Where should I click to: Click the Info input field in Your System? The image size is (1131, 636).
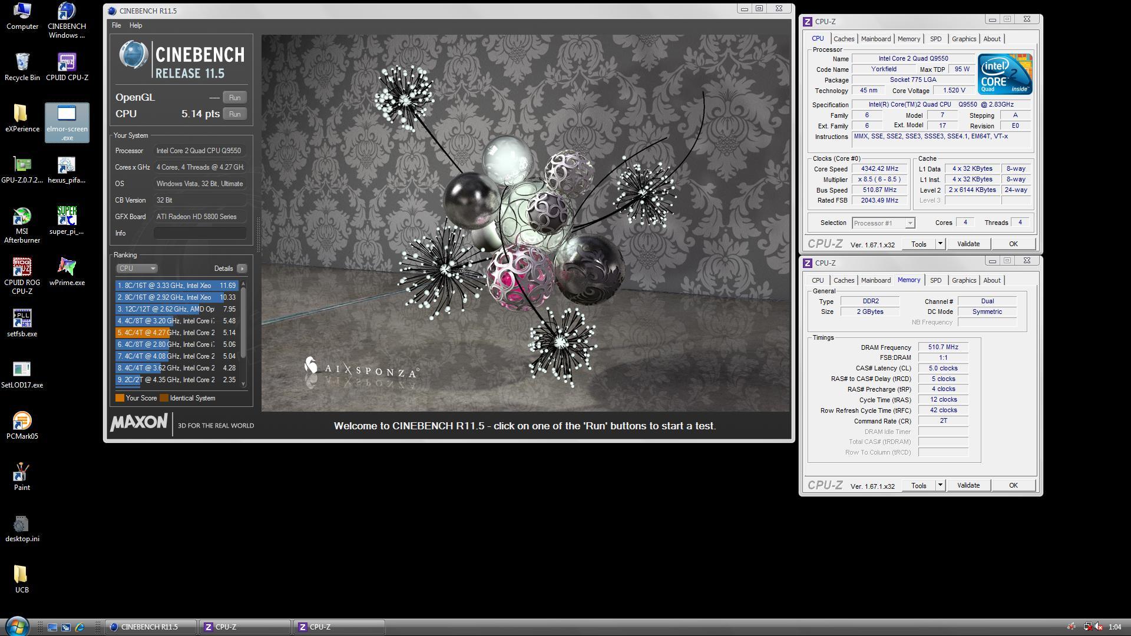point(200,233)
